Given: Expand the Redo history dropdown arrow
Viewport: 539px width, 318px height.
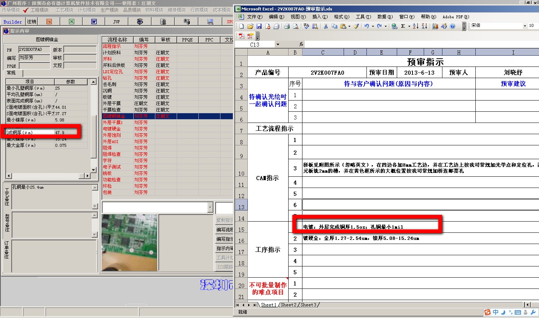Looking at the screenshot, I should (x=386, y=26).
